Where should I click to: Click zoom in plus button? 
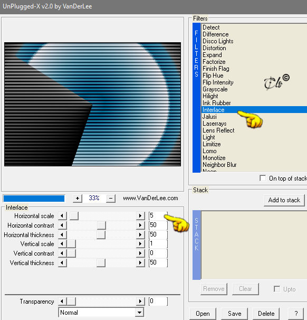(78, 198)
